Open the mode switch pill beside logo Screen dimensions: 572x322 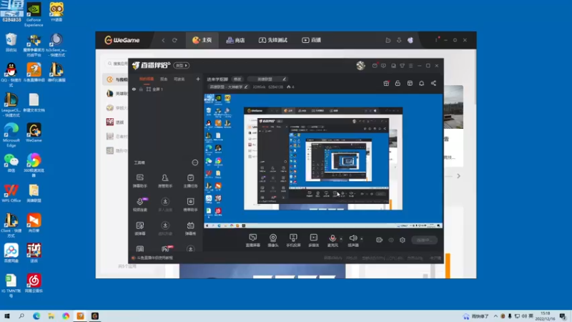pos(182,65)
